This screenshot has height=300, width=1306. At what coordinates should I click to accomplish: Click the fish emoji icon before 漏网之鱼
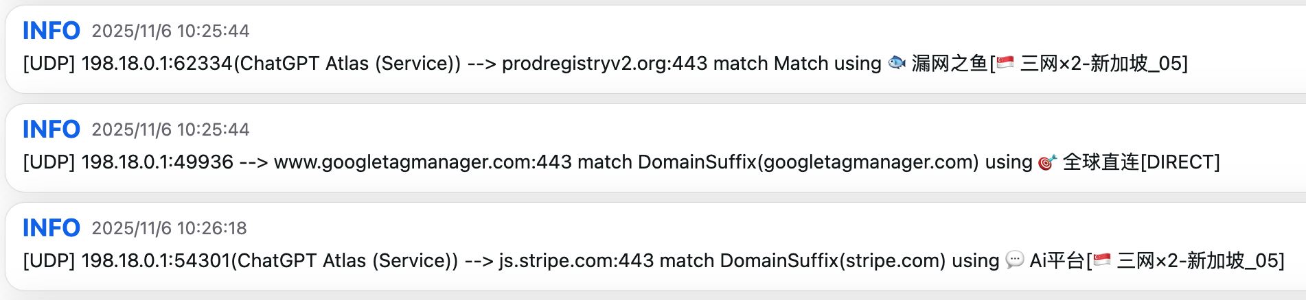tap(897, 63)
